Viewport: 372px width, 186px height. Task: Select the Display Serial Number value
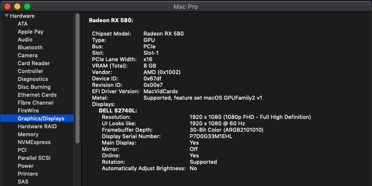coord(211,136)
